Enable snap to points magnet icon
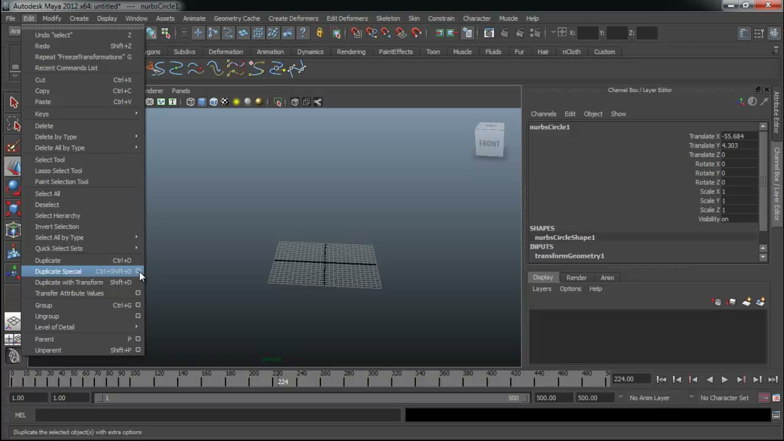This screenshot has height=441, width=784. (386, 33)
